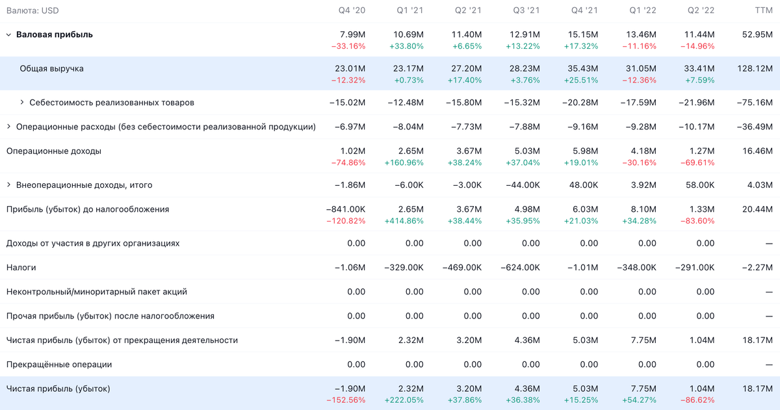This screenshot has height=410, width=780.
Task: Click the Q2 '21 column header
Action: point(469,11)
